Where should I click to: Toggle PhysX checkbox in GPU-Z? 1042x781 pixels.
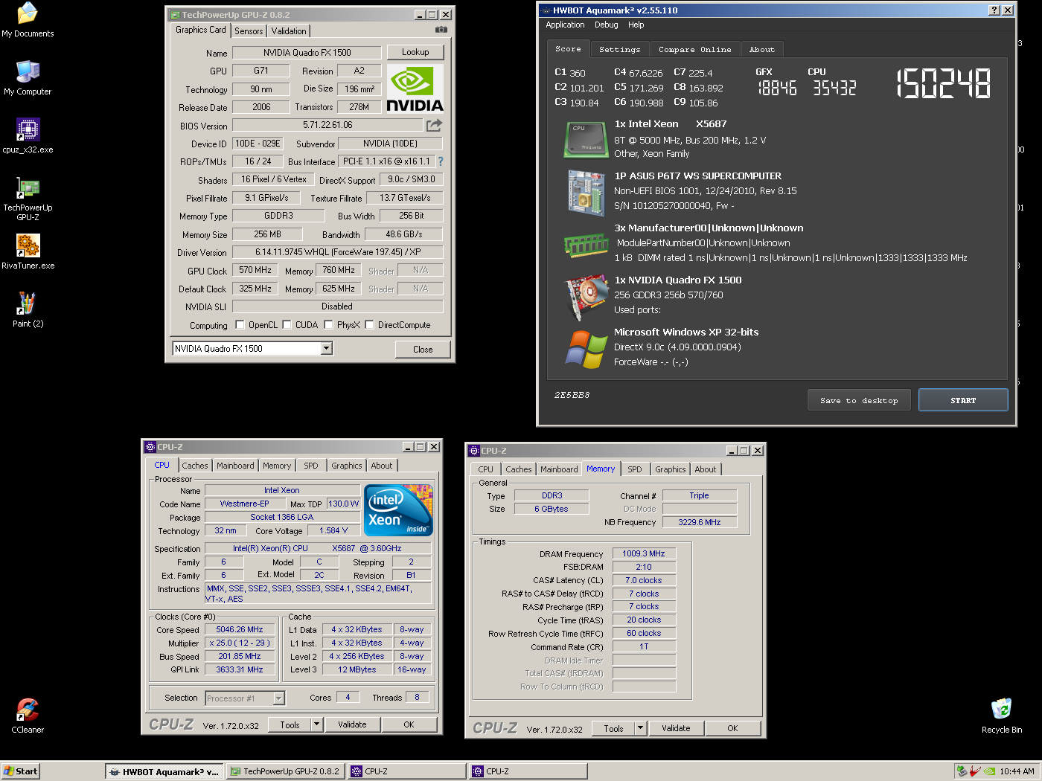(x=328, y=324)
